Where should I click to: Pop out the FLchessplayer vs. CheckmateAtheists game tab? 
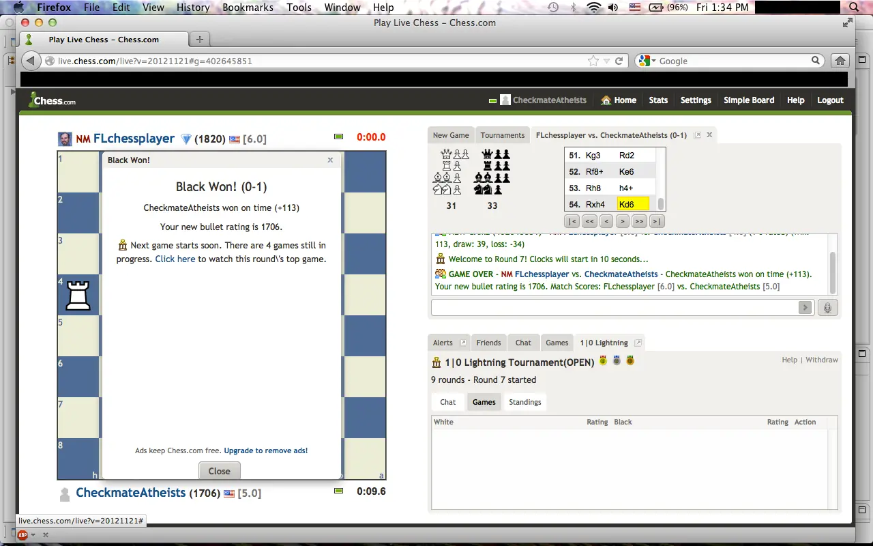click(x=697, y=135)
